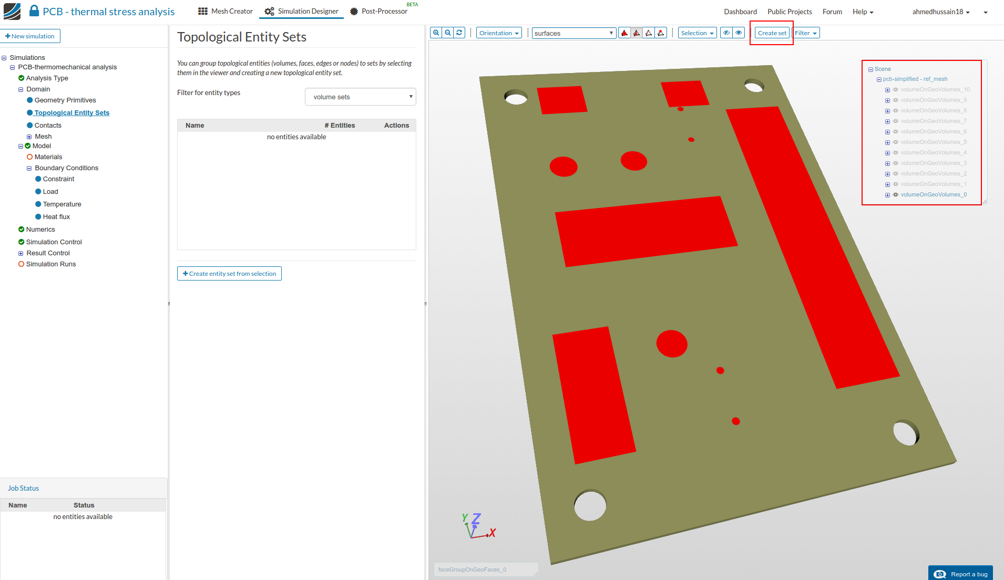Open the Dashboard page
This screenshot has width=1004, height=580.
click(x=740, y=12)
